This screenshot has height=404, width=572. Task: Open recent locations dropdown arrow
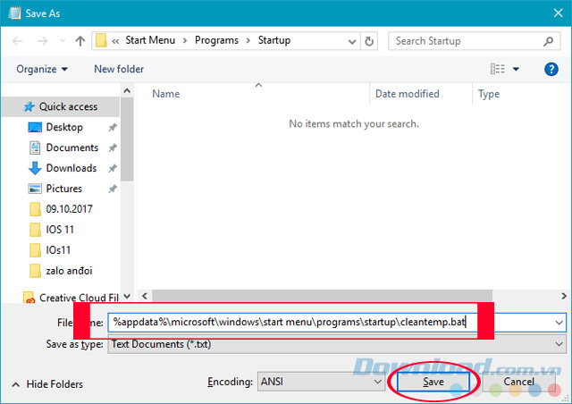[63, 40]
